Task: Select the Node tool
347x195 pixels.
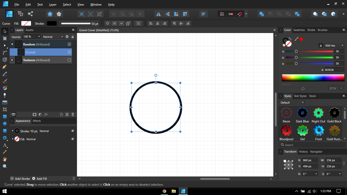Action: [x=5, y=45]
